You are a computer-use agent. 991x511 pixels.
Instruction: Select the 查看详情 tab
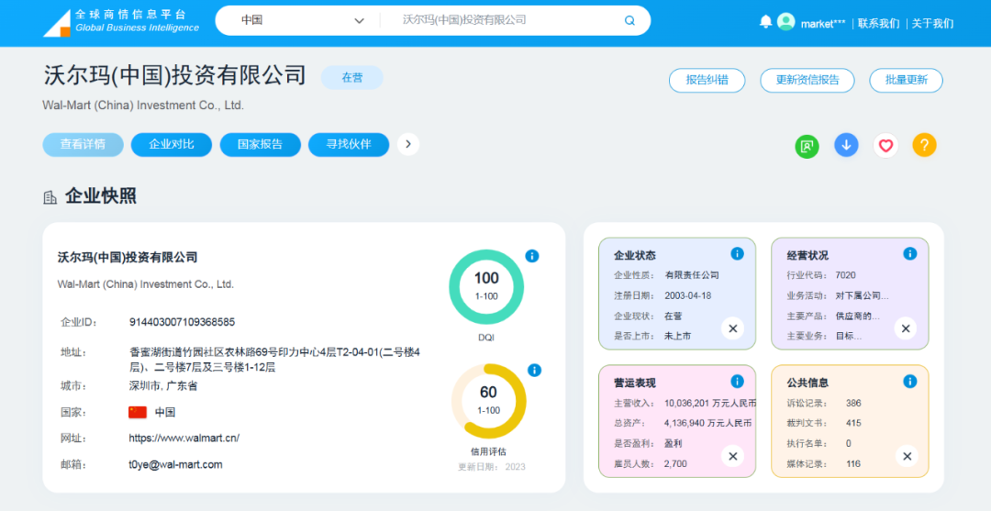[83, 145]
